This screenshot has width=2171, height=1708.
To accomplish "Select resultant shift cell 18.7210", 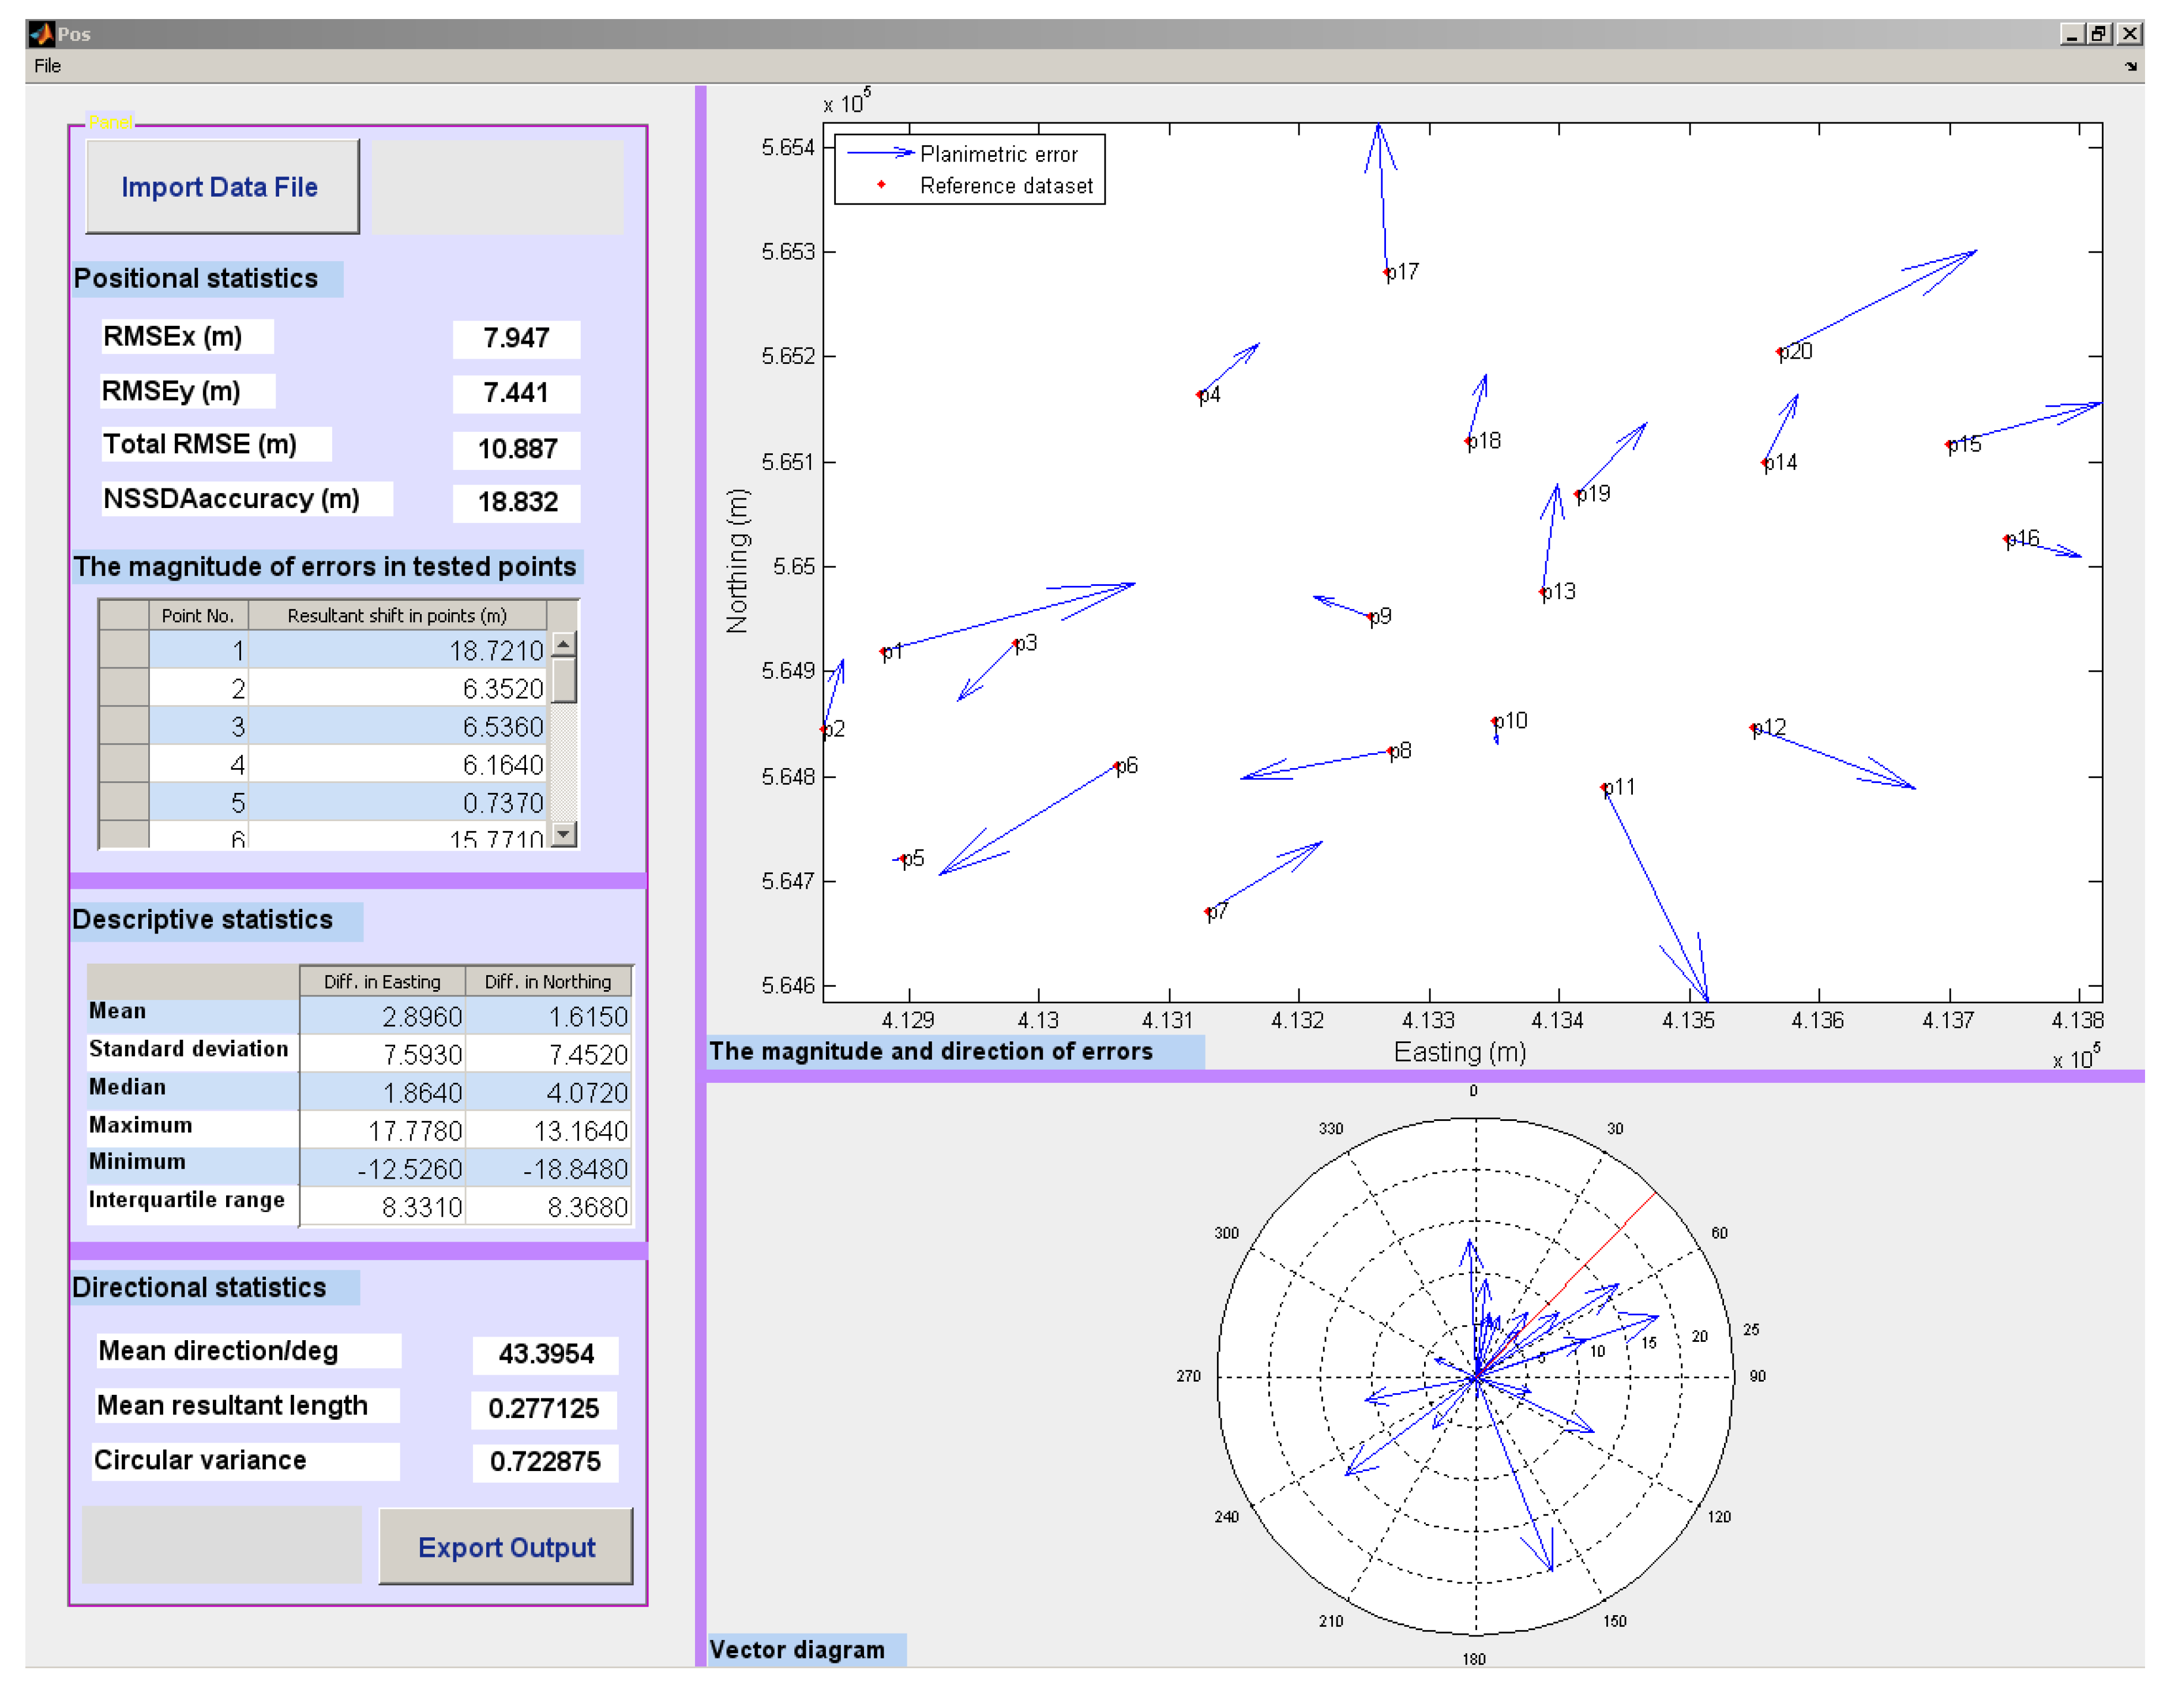I will click(398, 650).
